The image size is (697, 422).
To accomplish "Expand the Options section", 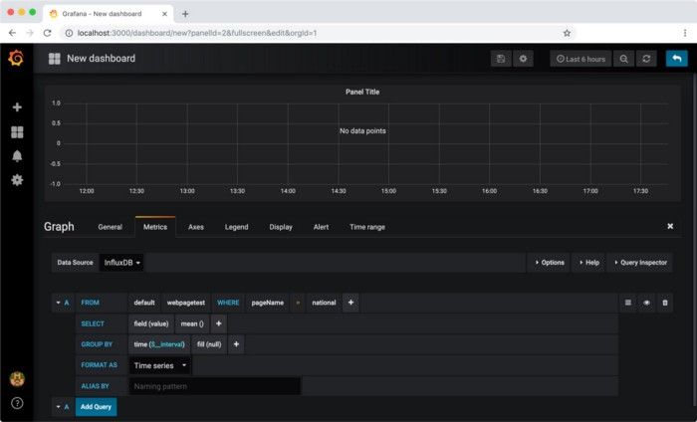I will coord(550,263).
